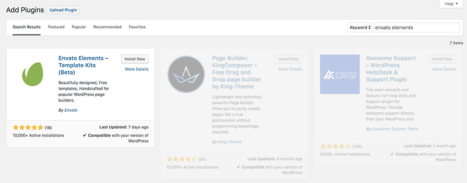Viewport: 467px width, 183px height.
Task: Click the Compatible checkmark under Envato Elements
Action: pos(85,136)
